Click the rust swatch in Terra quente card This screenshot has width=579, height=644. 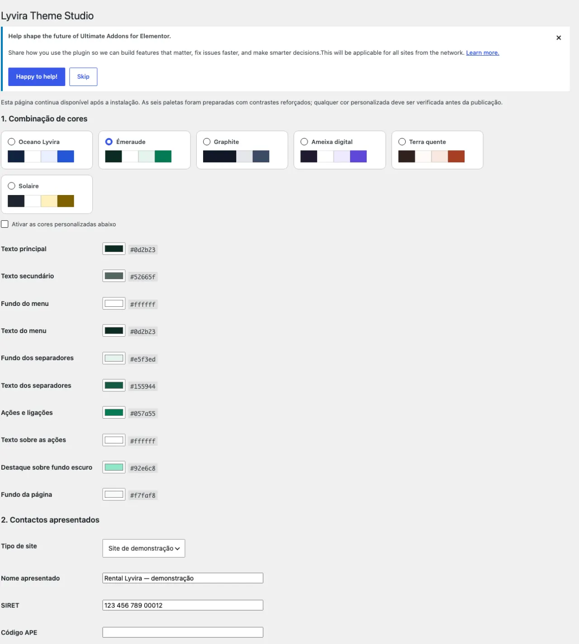tap(456, 156)
